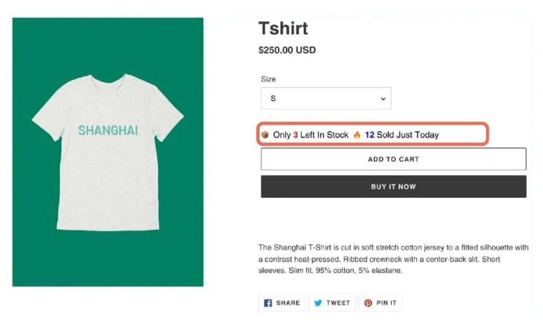The width and height of the screenshot is (543, 330).
Task: Open the Size dropdown showing S
Action: pyautogui.click(x=326, y=98)
